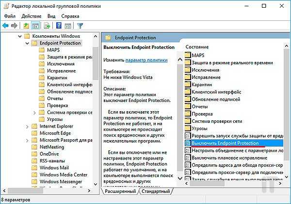The width and height of the screenshot is (291, 204).
Task: Select Отчеты folder in right list
Action: (x=196, y=106)
